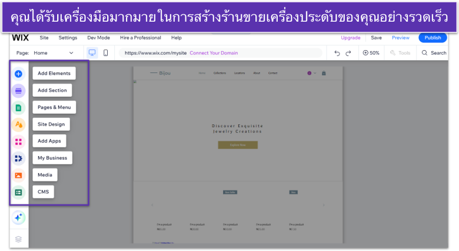Open the Dev Mode menu

[x=98, y=38]
